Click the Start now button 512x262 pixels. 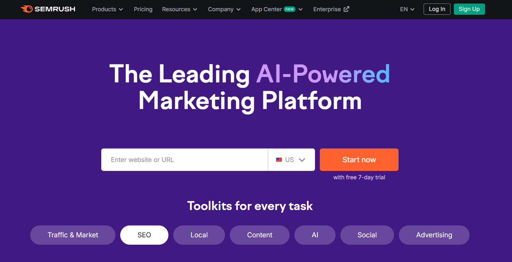(359, 159)
